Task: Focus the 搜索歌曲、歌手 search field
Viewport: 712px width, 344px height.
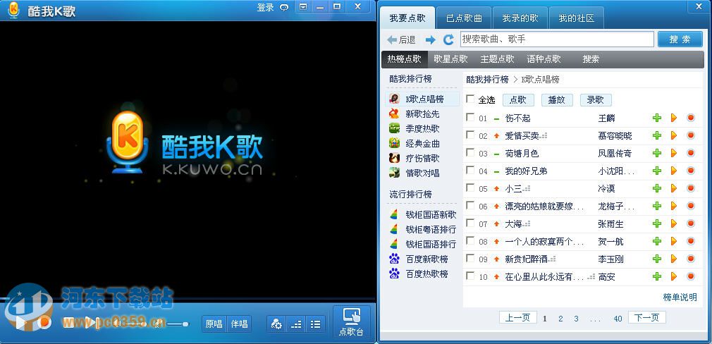Action: click(x=557, y=39)
